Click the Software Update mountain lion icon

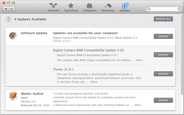click(x=13, y=35)
